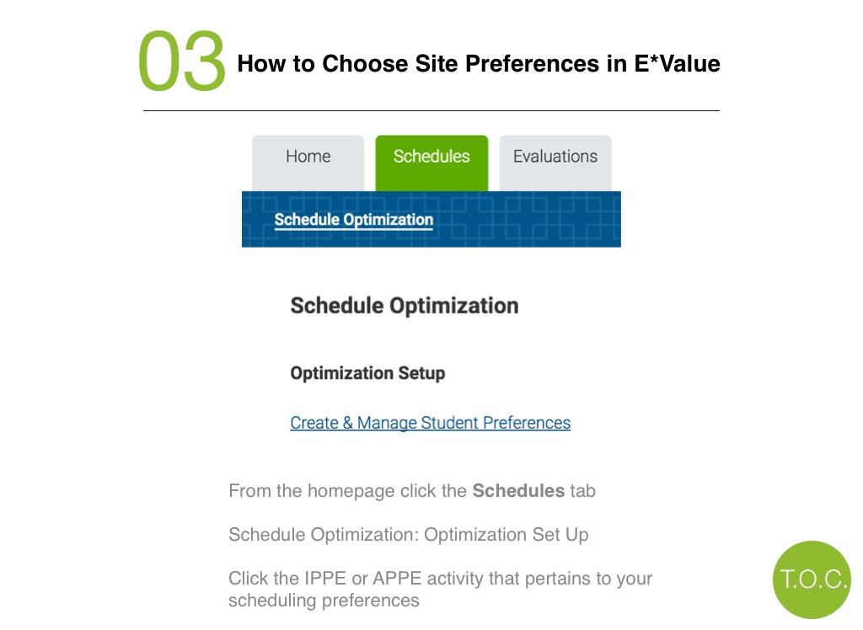This screenshot has height=630, width=863.
Task: Open the Home tab
Action: pos(308,163)
